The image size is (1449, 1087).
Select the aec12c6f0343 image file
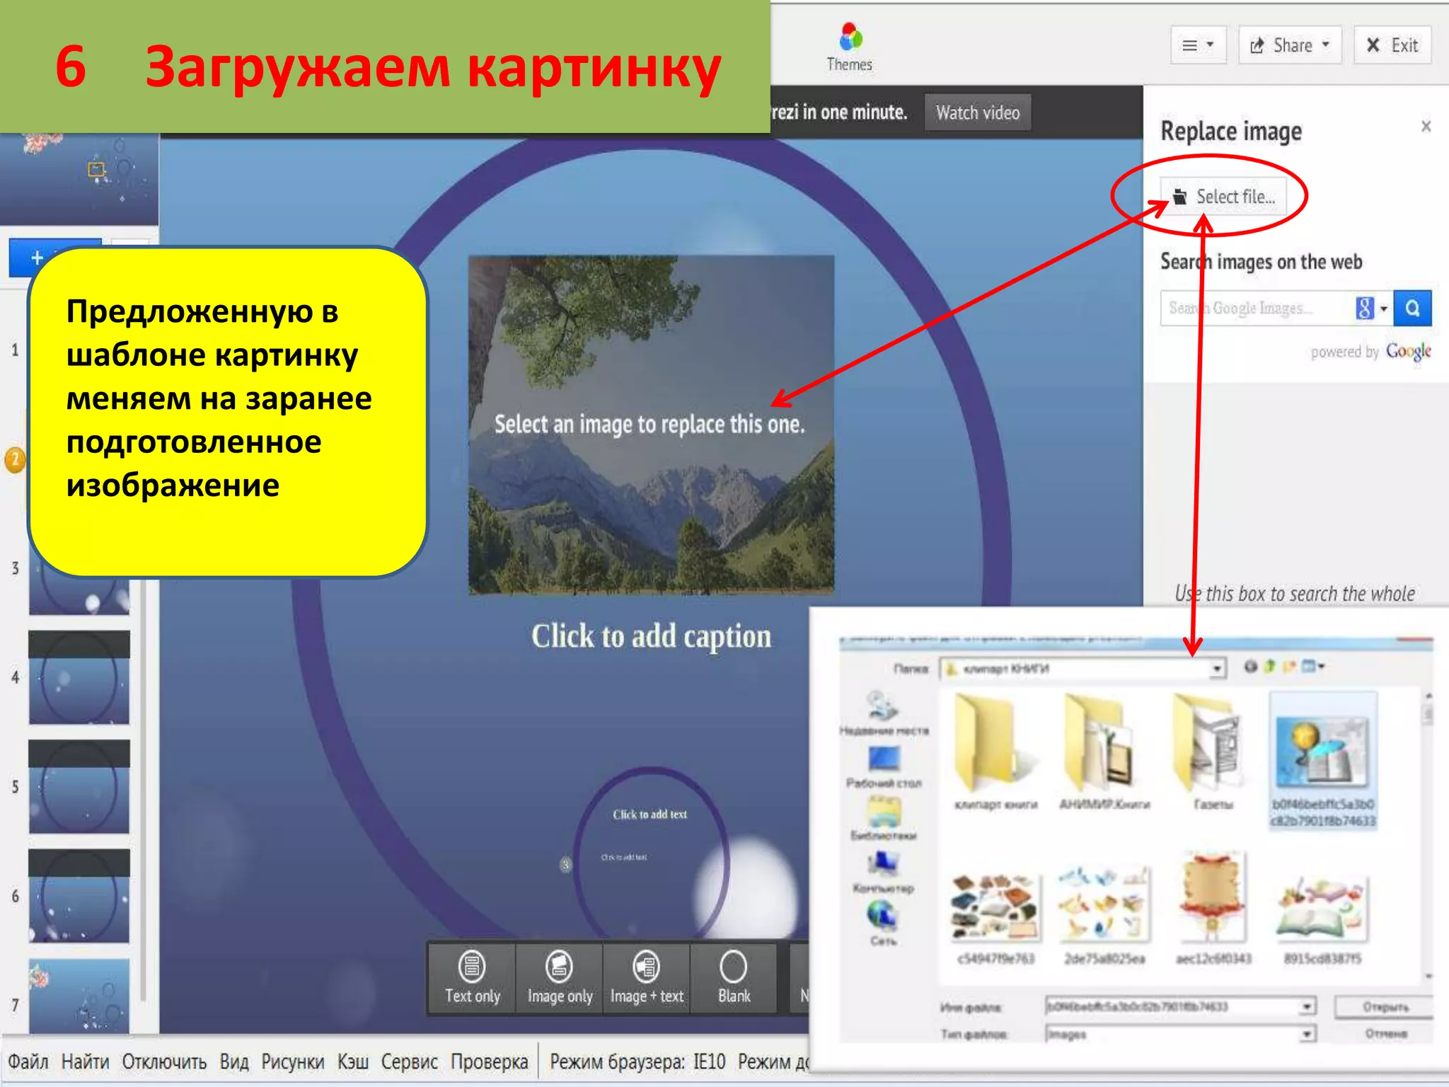(x=1213, y=909)
